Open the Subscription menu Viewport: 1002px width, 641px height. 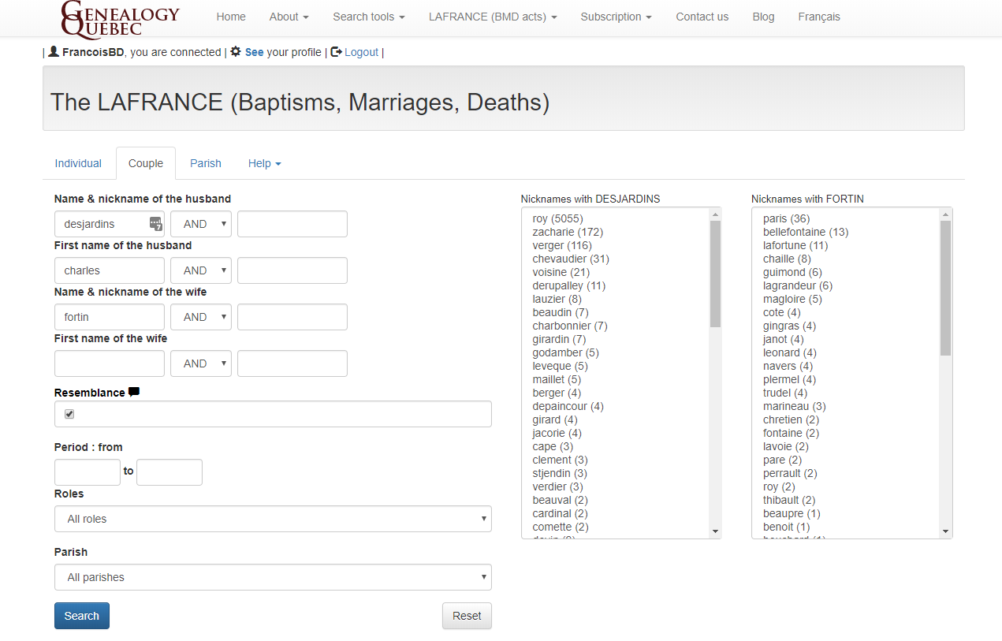click(x=616, y=17)
